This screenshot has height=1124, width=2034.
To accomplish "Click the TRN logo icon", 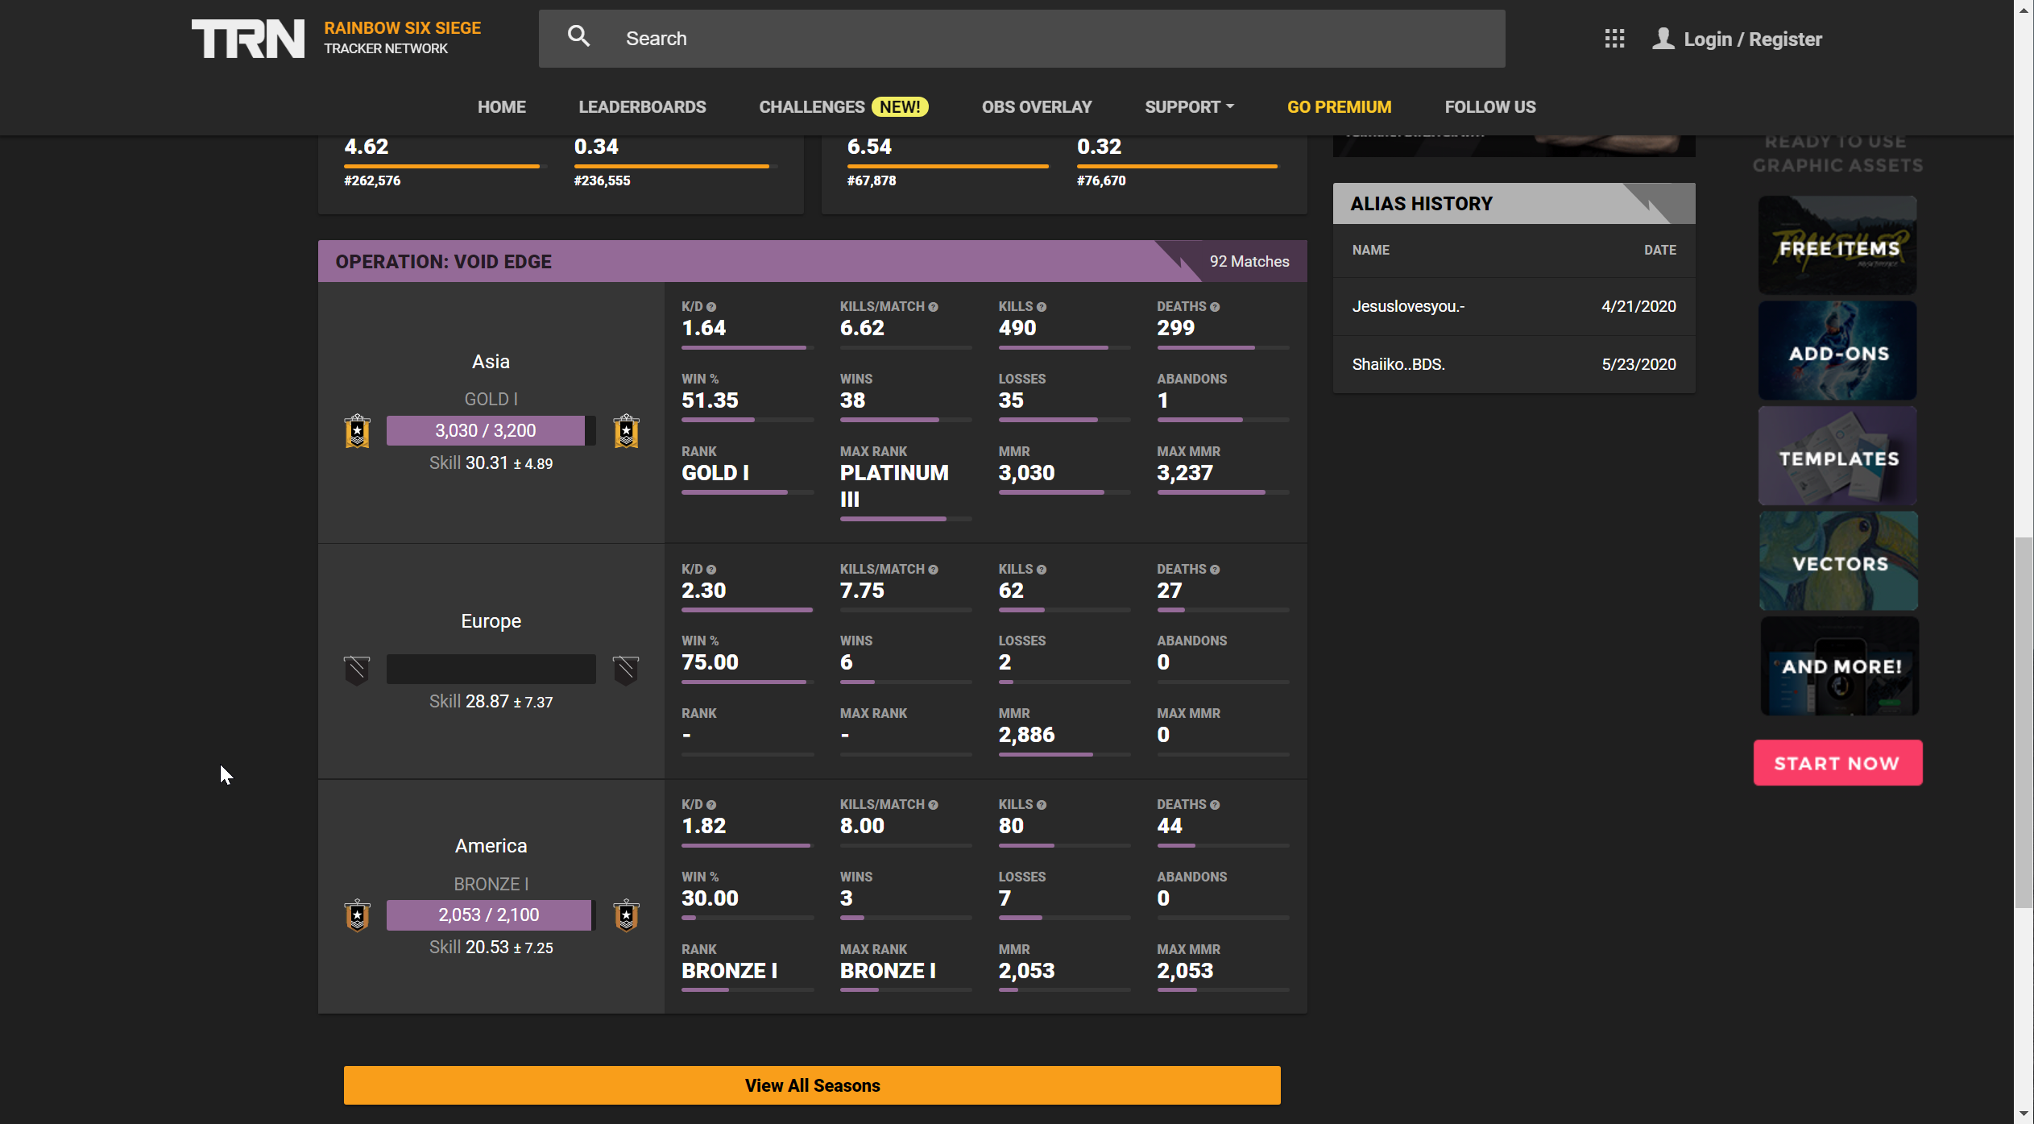I will click(247, 39).
